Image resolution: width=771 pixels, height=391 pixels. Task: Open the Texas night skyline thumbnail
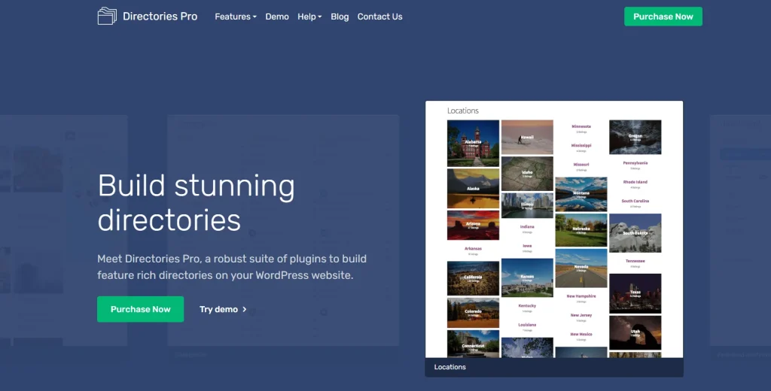(635, 293)
